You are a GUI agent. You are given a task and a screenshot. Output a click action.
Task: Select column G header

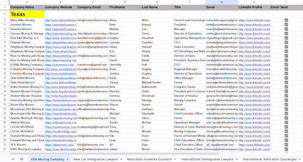click(222, 2)
